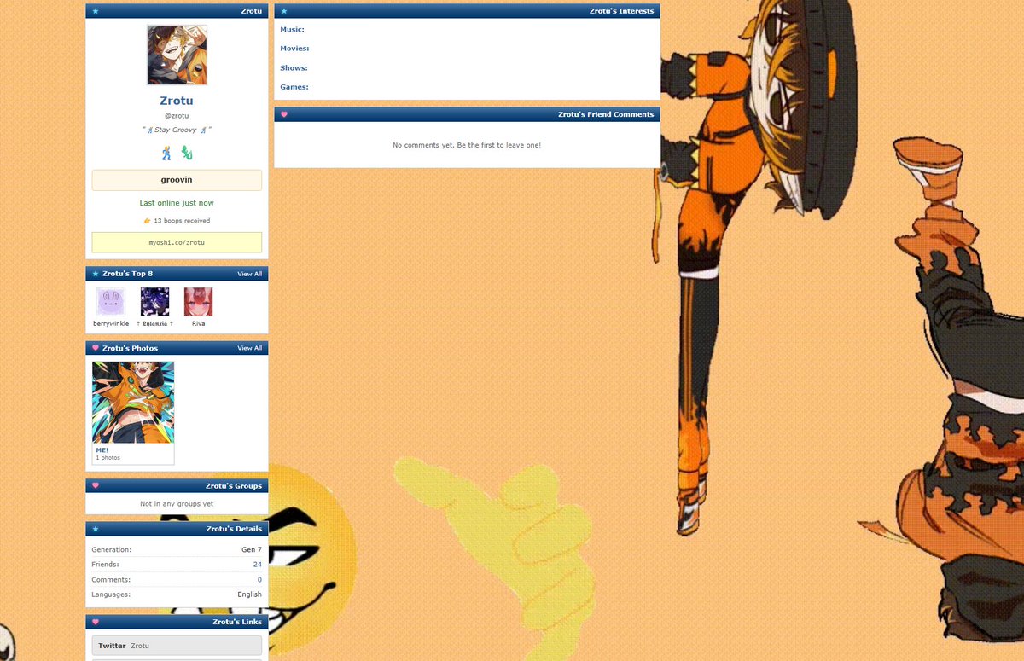Click the myoshi.co/zrotu profile URL box

click(x=177, y=242)
